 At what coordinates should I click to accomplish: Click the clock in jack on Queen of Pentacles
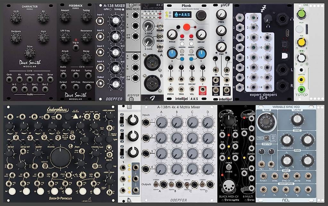coord(69,175)
